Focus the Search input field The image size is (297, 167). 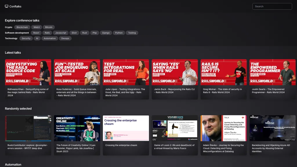pyautogui.click(x=272, y=6)
